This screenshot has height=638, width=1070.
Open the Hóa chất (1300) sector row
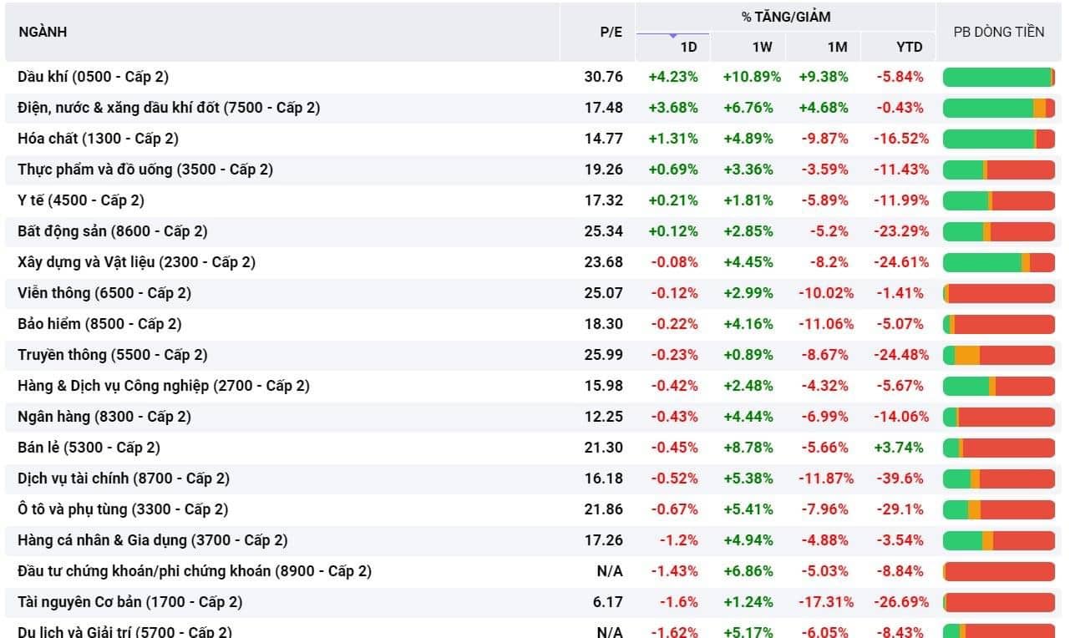point(535,139)
